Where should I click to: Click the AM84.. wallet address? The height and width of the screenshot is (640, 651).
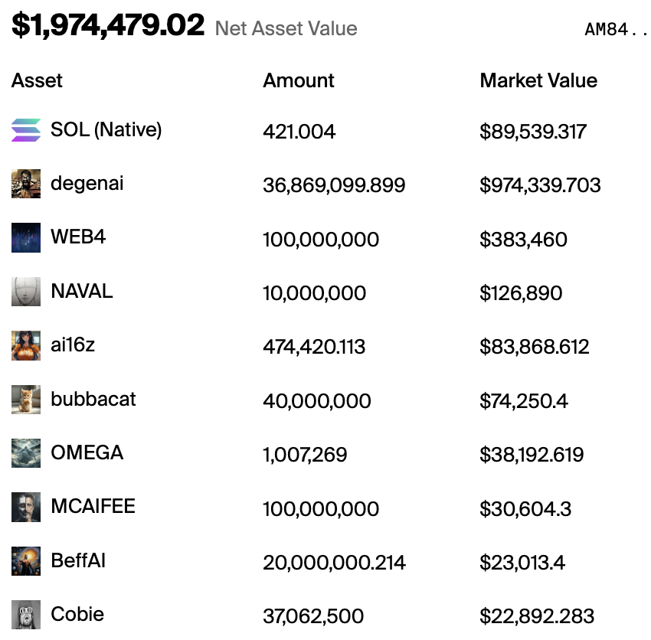click(616, 29)
